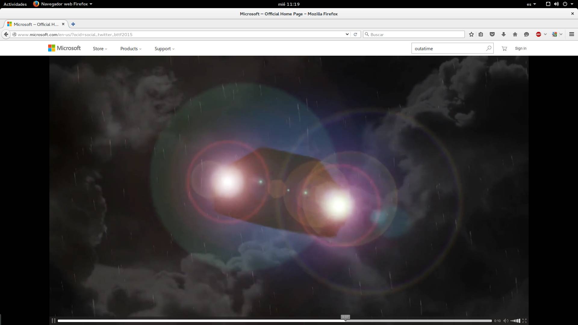Bookmark this page with the star icon
The width and height of the screenshot is (578, 325).
471,34
